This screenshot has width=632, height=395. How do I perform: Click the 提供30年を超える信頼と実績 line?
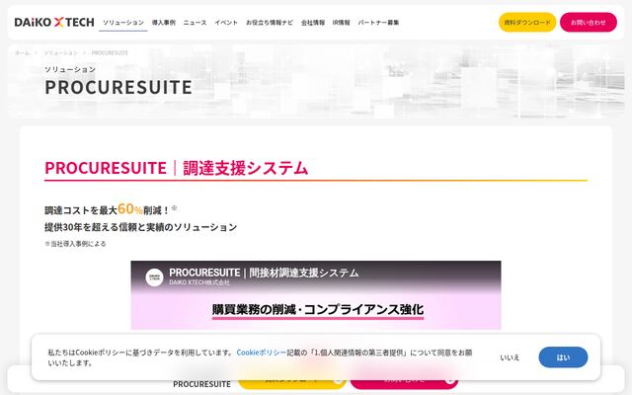tap(140, 227)
